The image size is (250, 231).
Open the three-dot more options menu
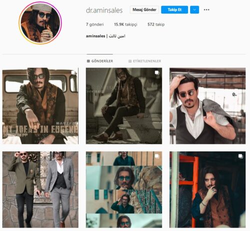click(206, 10)
